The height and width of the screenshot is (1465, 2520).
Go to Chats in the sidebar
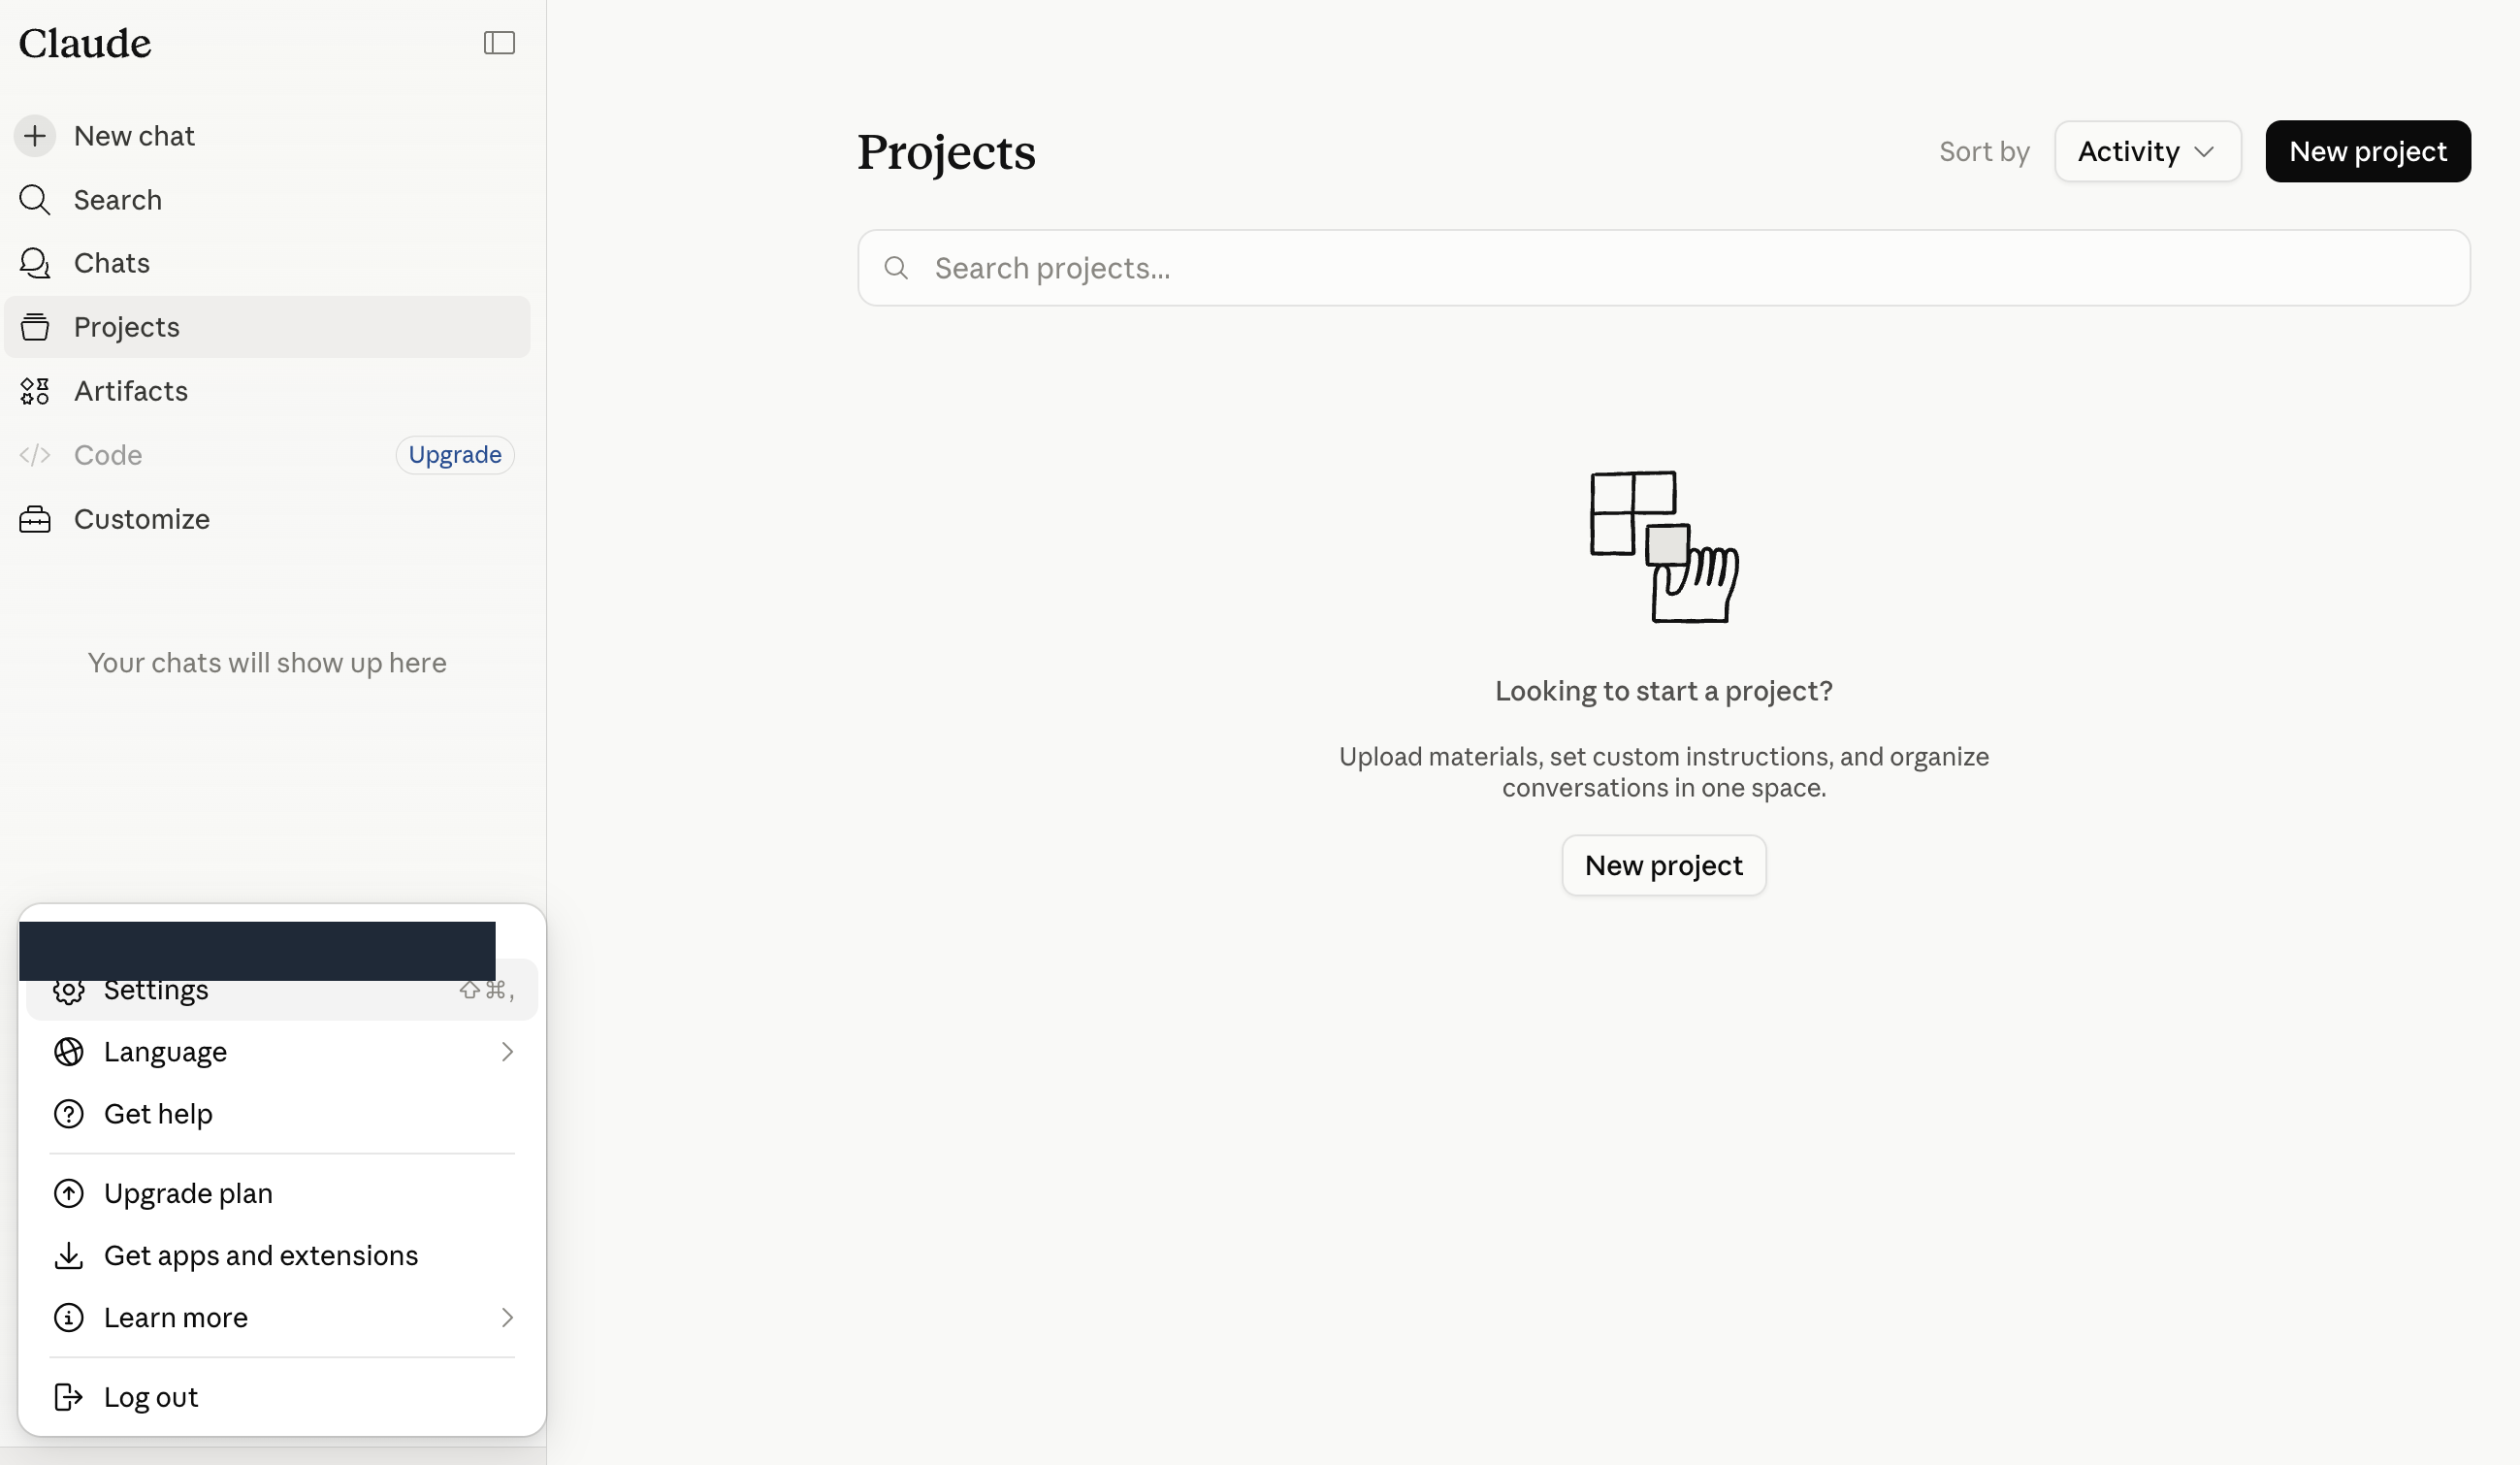click(267, 263)
